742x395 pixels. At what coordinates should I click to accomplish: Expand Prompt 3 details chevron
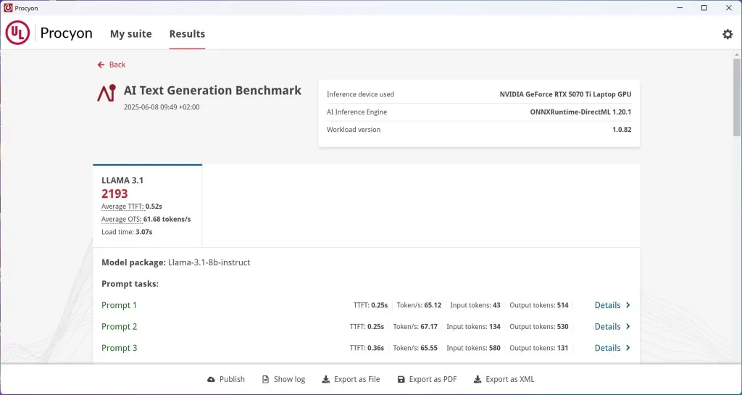tap(628, 349)
